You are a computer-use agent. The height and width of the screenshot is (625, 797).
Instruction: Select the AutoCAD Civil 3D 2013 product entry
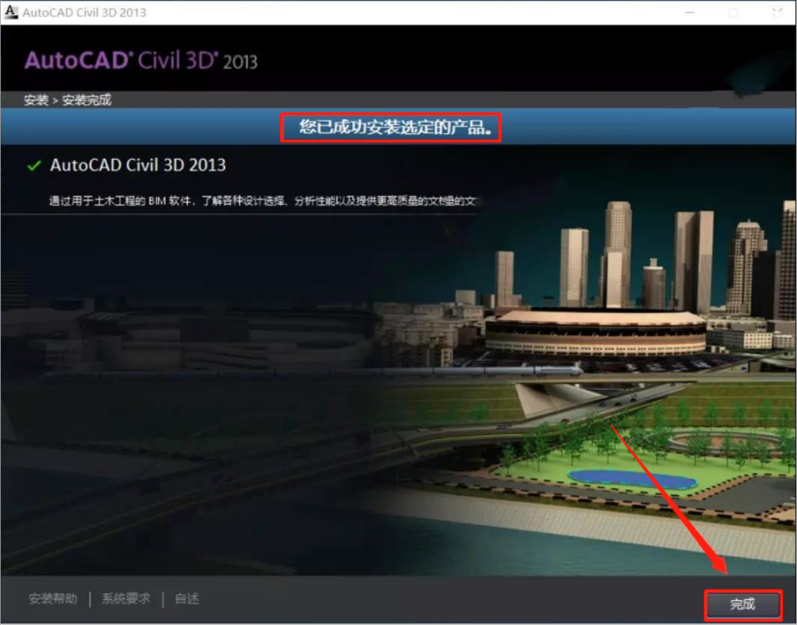(x=138, y=165)
